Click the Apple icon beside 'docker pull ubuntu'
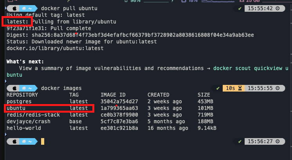The image size is (292, 160). click(14, 8)
